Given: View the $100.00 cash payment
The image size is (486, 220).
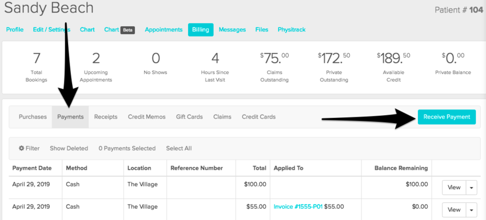Looking at the screenshot, I should 454,188.
